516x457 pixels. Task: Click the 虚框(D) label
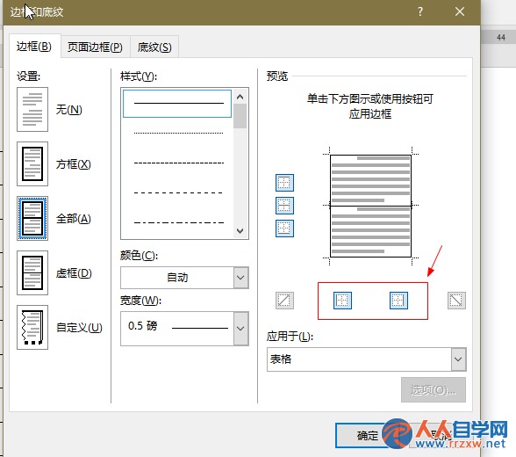click(x=74, y=273)
